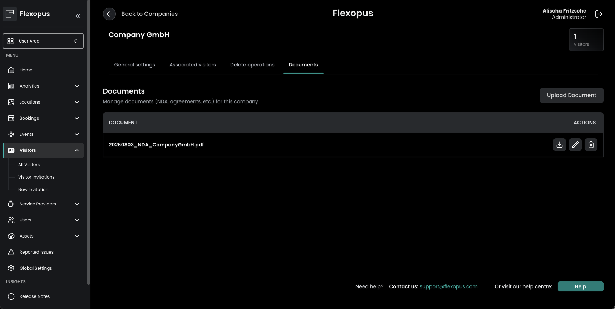615x309 pixels.
Task: Click the Upload Document button
Action: pyautogui.click(x=571, y=95)
